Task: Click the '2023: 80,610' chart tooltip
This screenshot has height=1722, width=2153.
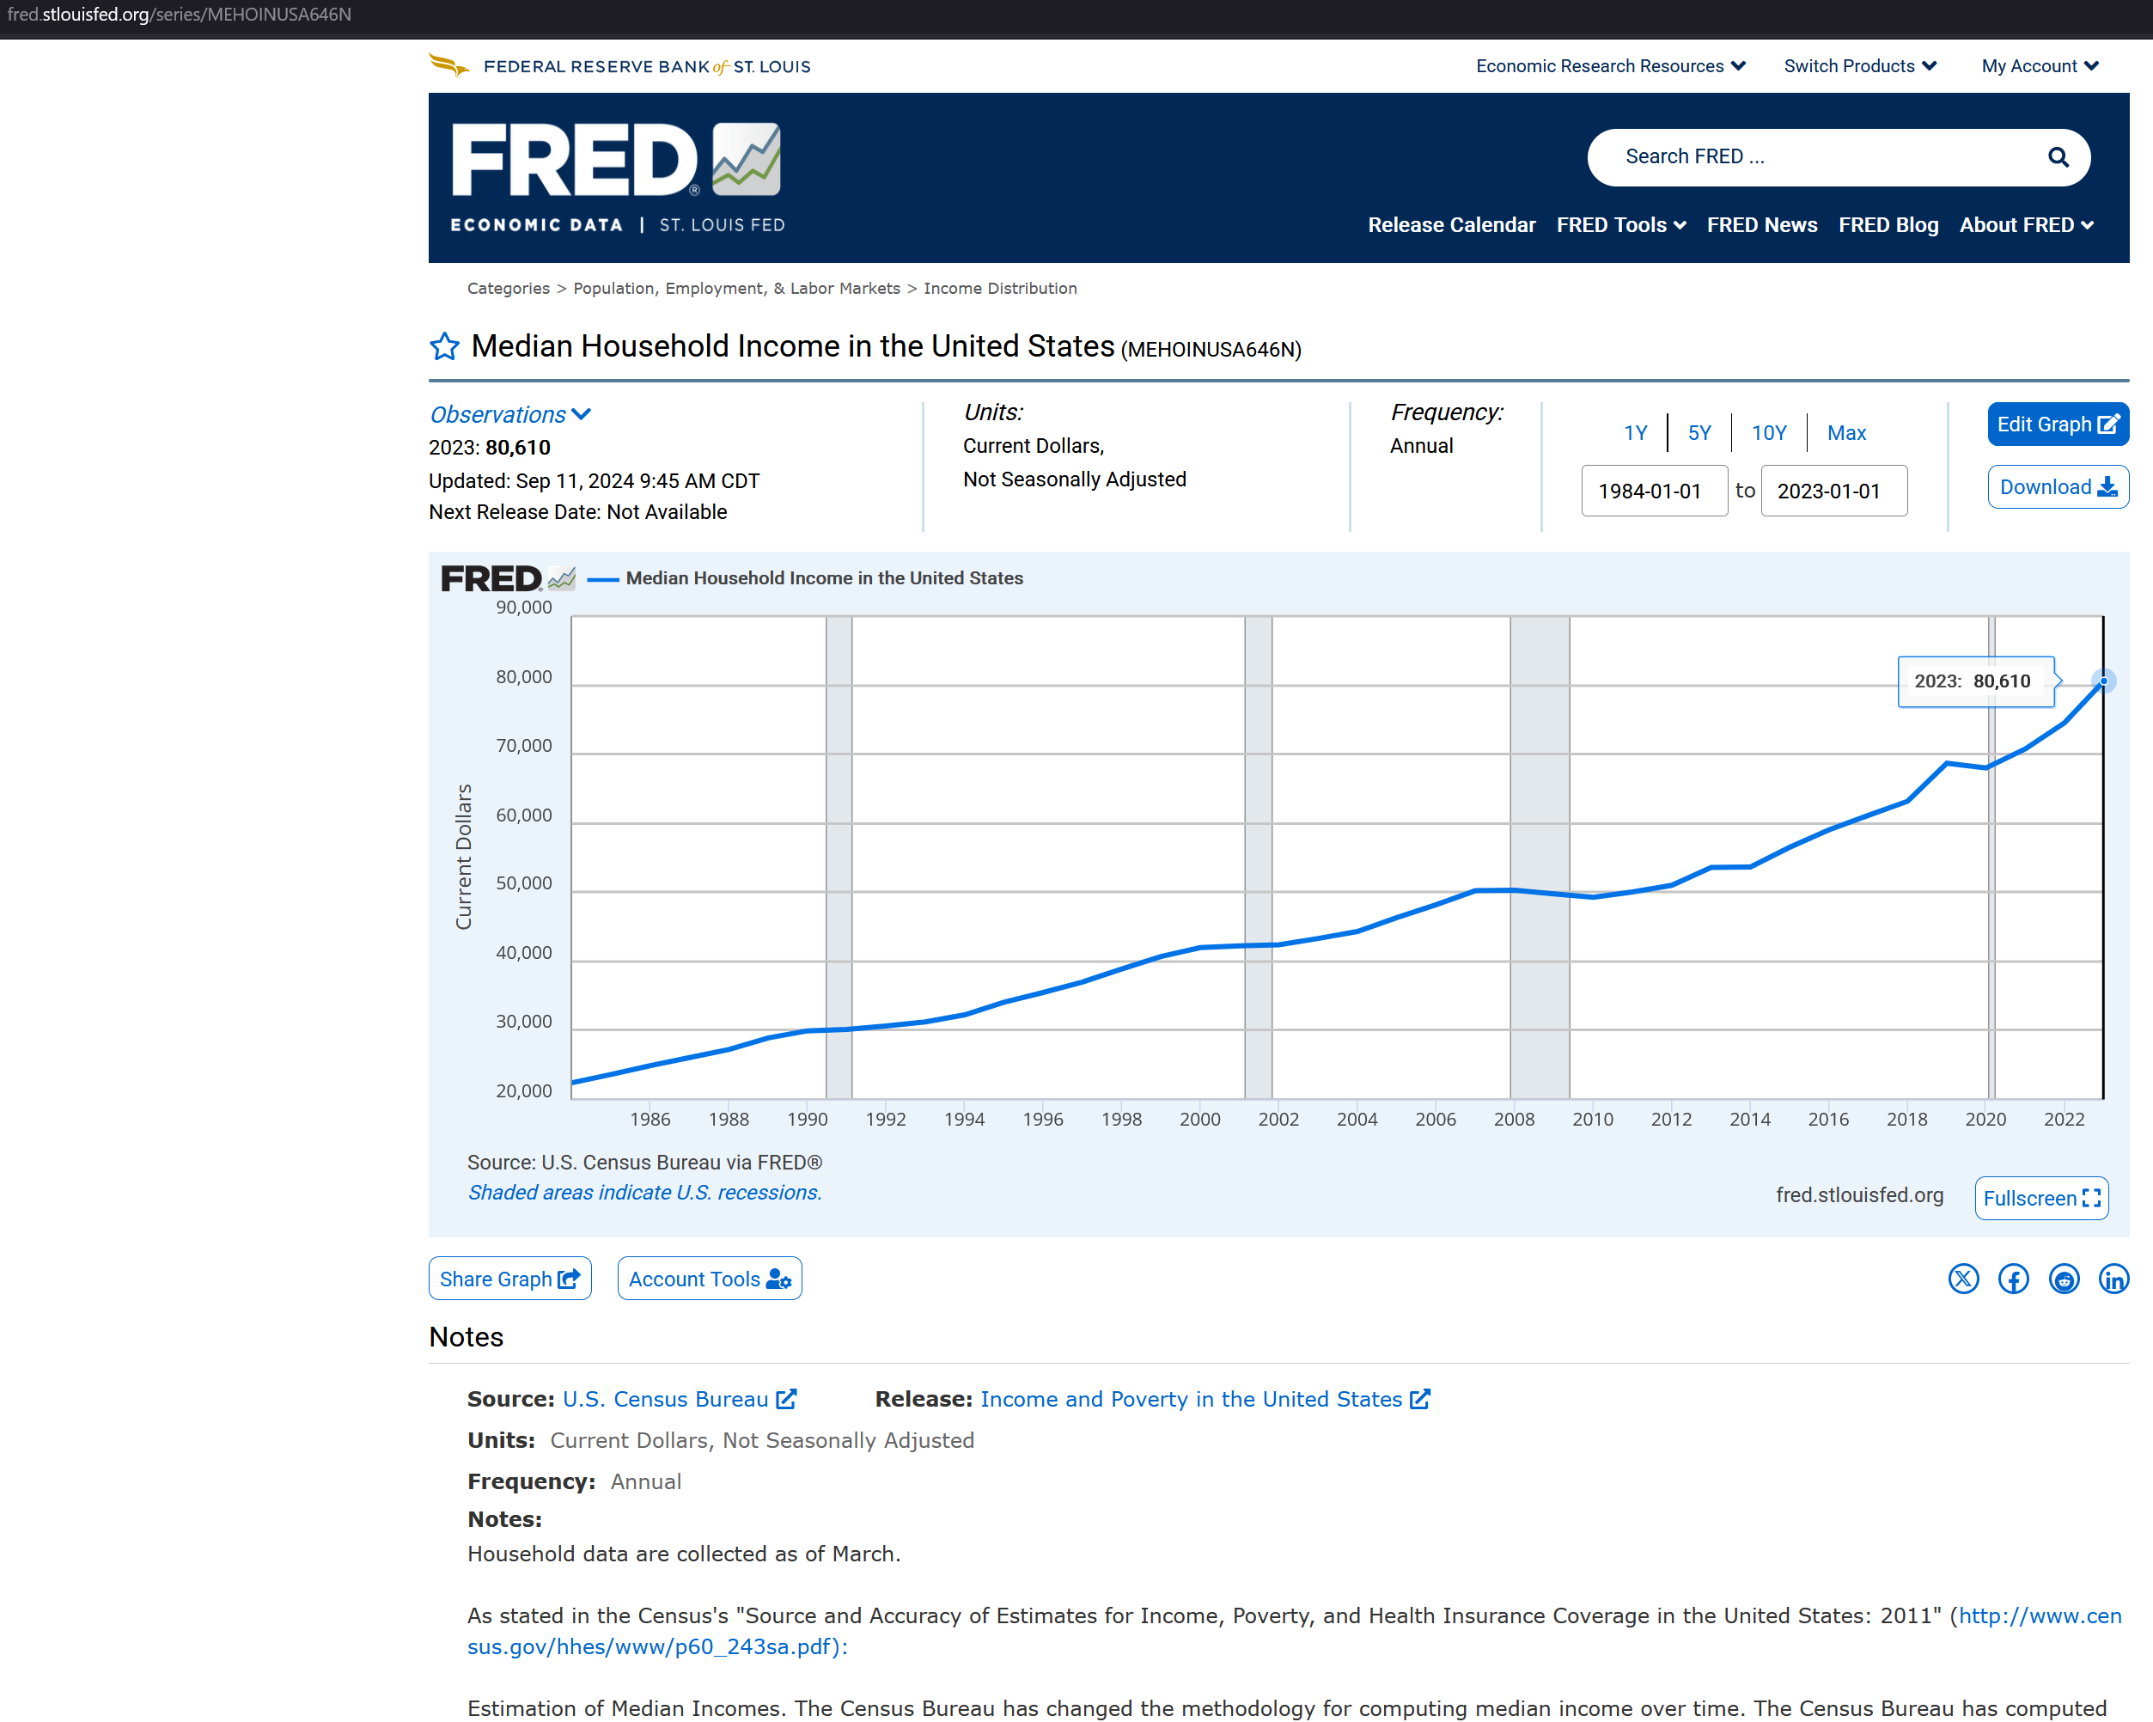Action: [x=1975, y=681]
